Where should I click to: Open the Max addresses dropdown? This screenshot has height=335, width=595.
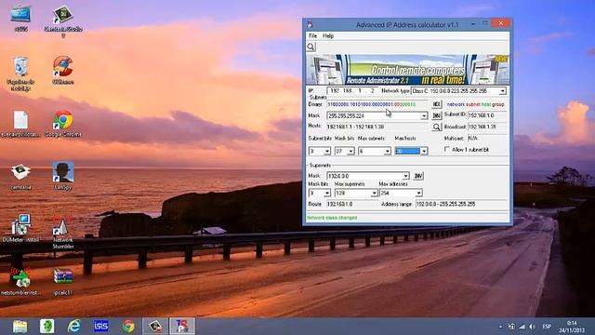tap(418, 193)
